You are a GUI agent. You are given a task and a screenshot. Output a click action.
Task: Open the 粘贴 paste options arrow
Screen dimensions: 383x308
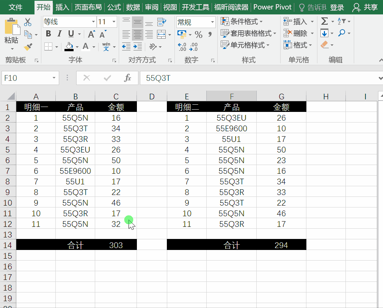point(11,49)
